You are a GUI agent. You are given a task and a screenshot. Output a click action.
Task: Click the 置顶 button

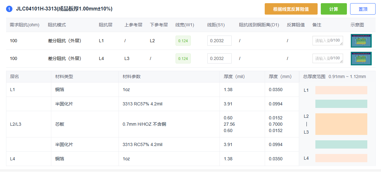tap(363, 9)
